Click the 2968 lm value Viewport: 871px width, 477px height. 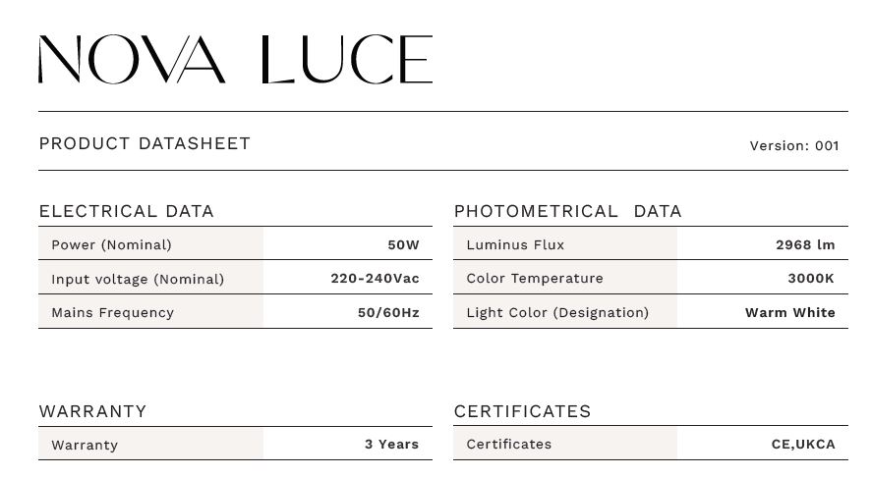[x=804, y=244]
